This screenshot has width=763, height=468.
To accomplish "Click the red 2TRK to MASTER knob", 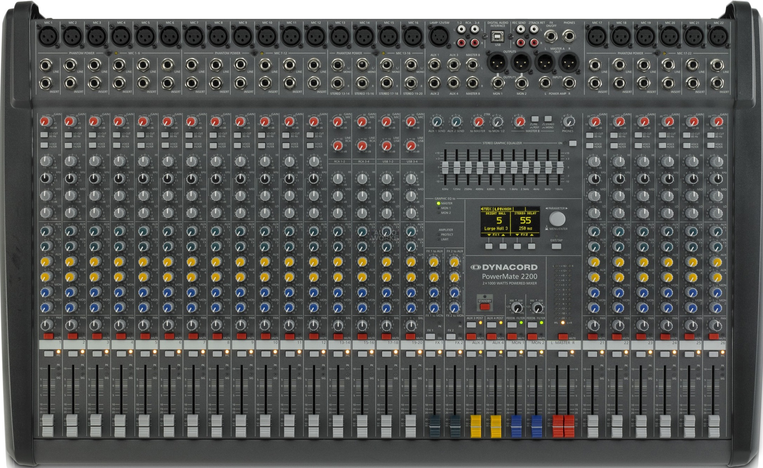I will [x=478, y=122].
